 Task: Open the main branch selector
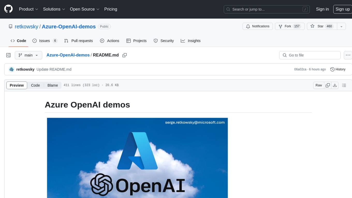(28, 55)
